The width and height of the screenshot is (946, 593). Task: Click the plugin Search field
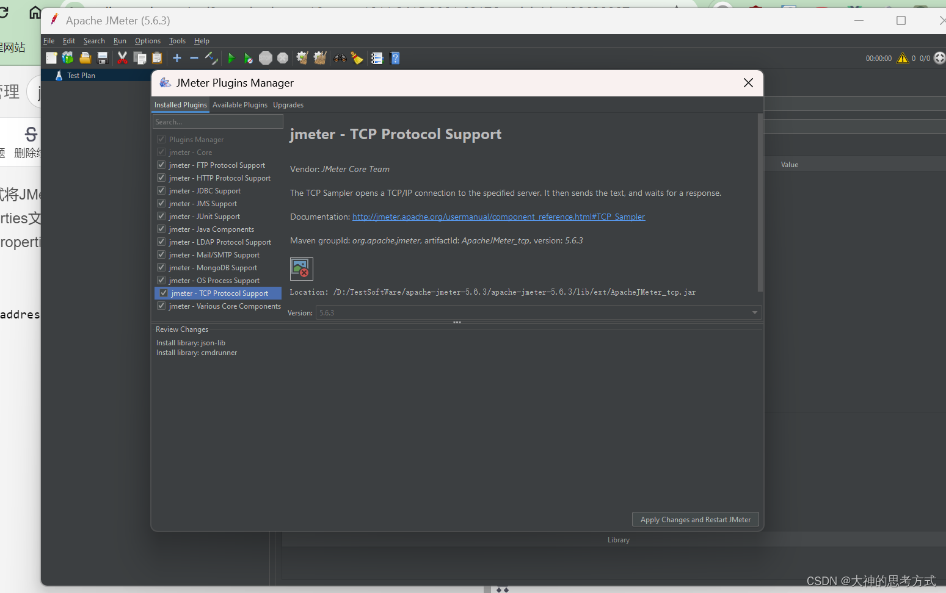pos(217,121)
